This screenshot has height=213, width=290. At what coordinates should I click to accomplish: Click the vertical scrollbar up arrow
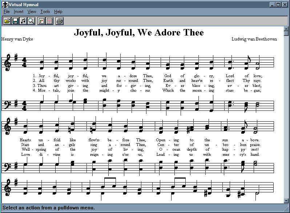(x=286, y=29)
